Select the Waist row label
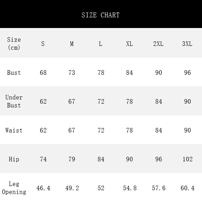This screenshot has height=202, width=202. click(x=14, y=130)
